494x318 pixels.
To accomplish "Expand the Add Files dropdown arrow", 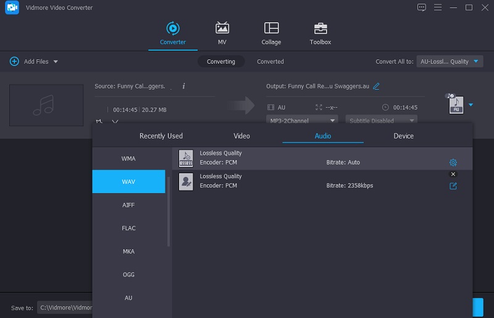I will coord(56,62).
